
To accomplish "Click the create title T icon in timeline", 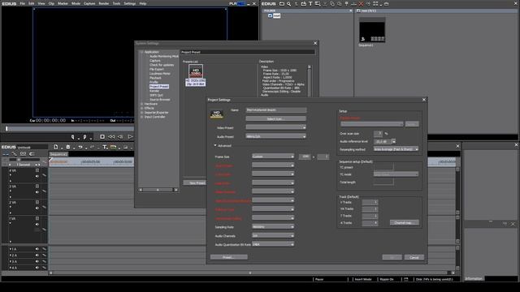I will [105, 147].
